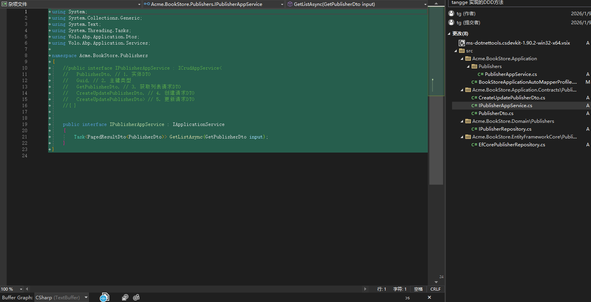Click the M status of BookStoreApplicationAutoMapperProfile
The image size is (591, 302).
click(587, 82)
